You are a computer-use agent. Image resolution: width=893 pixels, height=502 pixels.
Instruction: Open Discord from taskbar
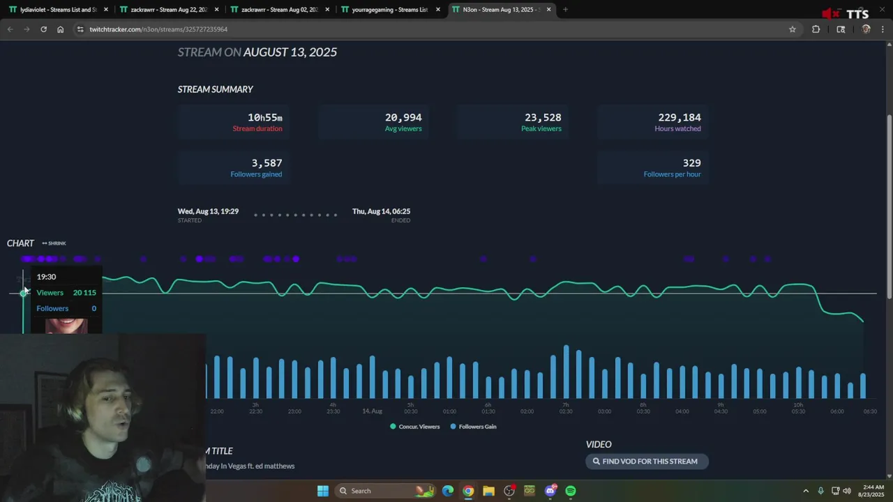point(550,491)
